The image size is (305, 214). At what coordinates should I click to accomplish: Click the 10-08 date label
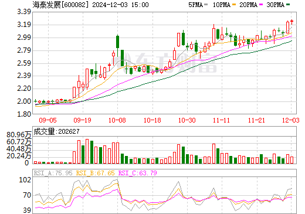[x=117, y=120]
